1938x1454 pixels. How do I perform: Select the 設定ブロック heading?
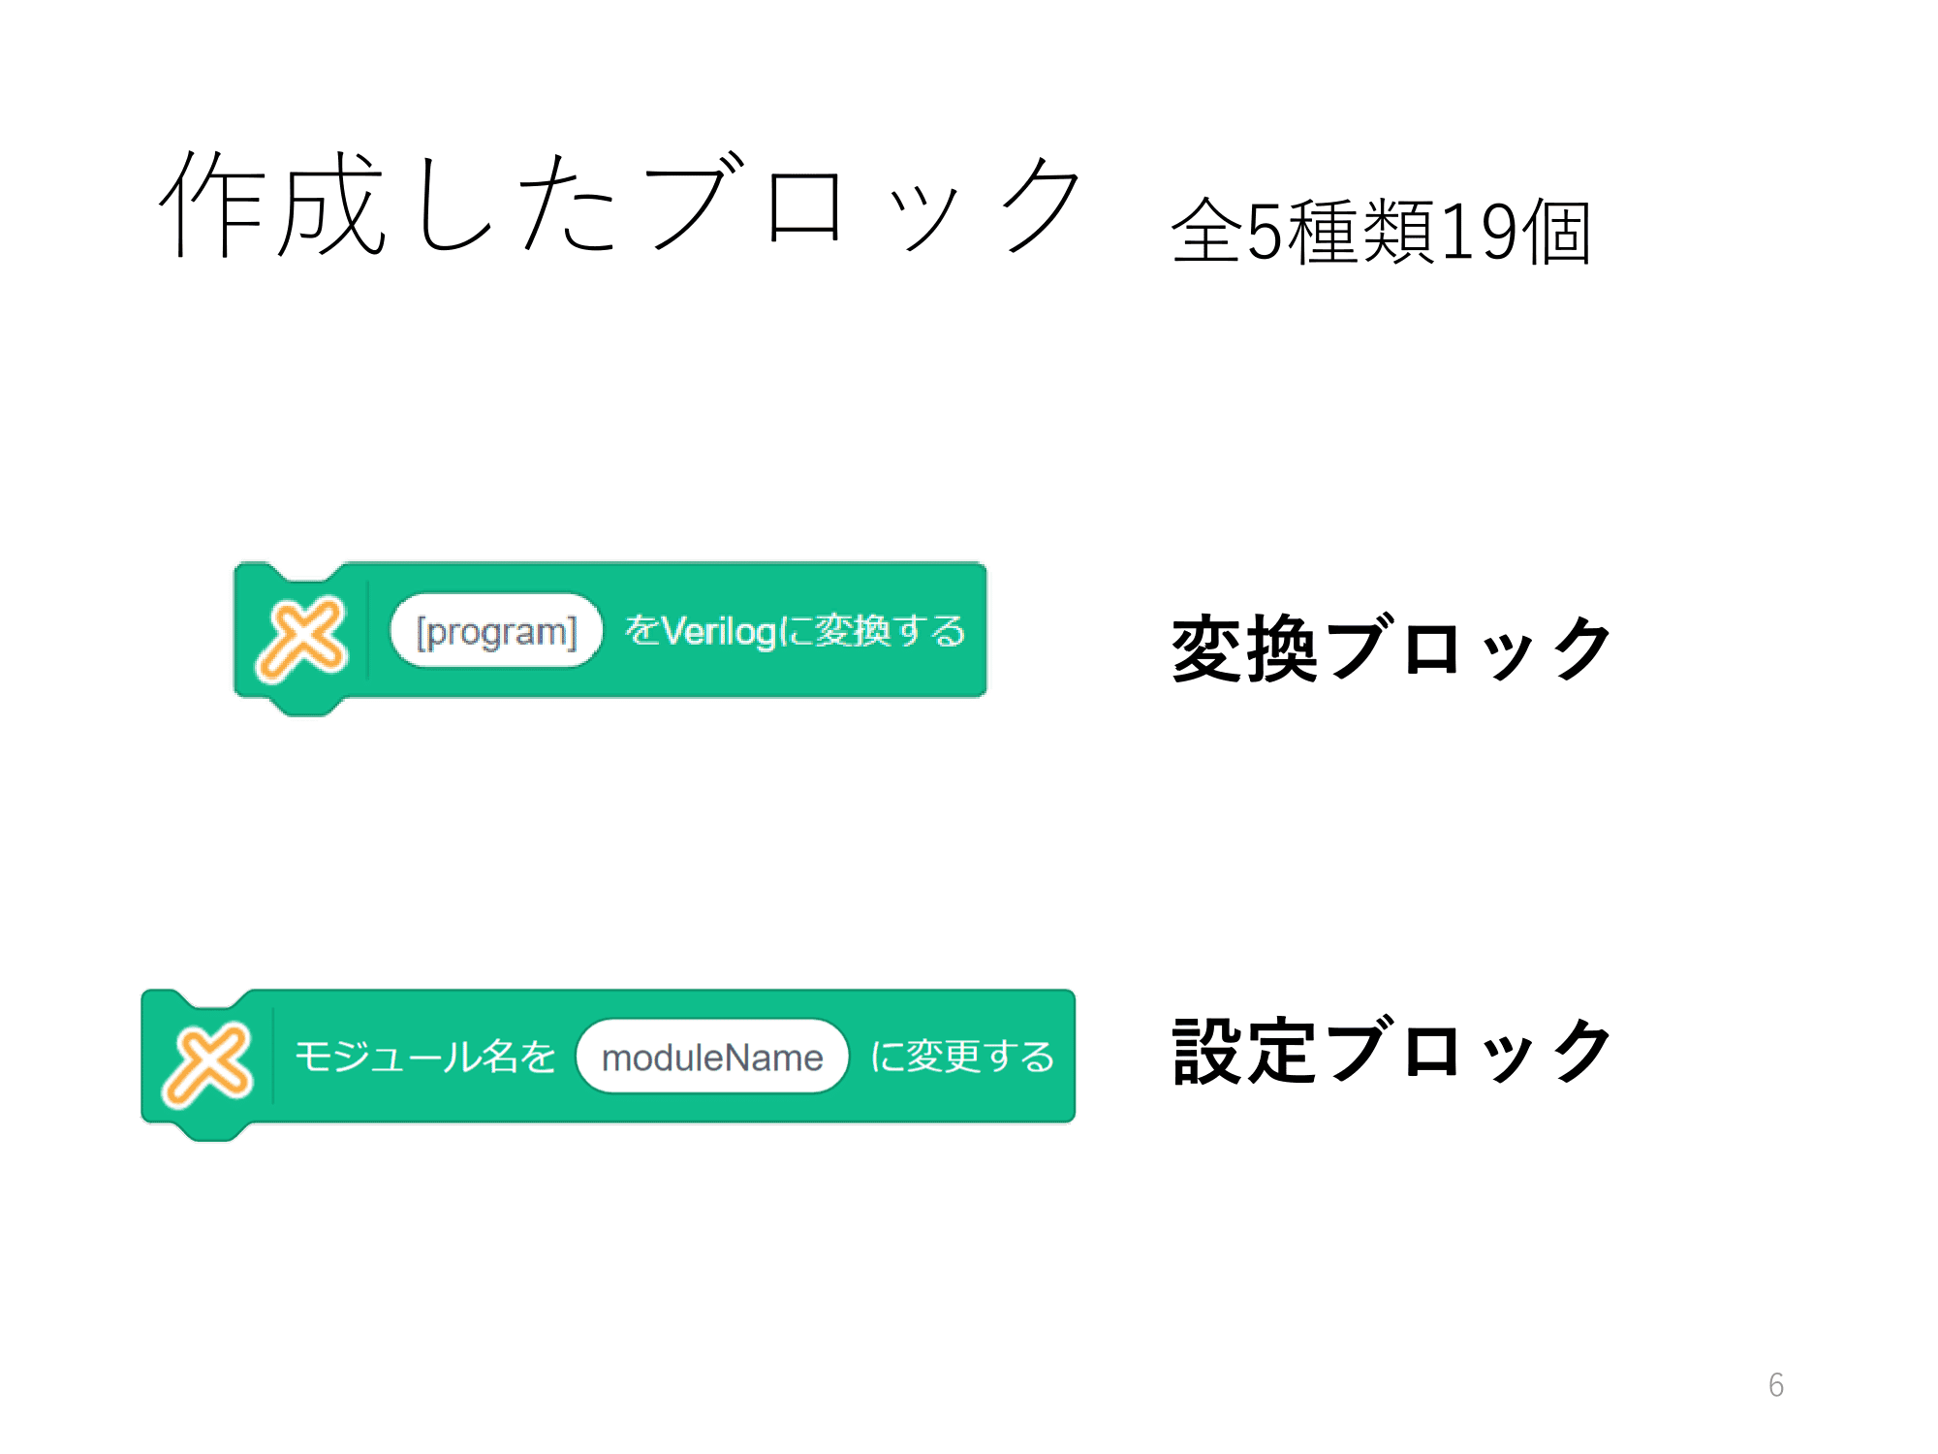pyautogui.click(x=1391, y=1051)
